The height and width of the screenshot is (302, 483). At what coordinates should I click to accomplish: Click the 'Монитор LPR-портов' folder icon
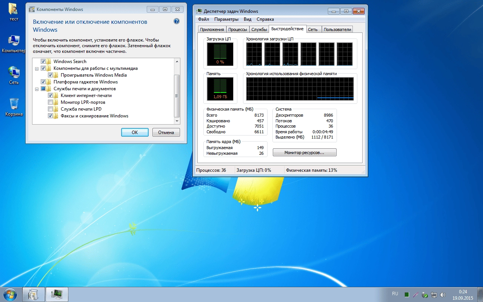coord(56,102)
